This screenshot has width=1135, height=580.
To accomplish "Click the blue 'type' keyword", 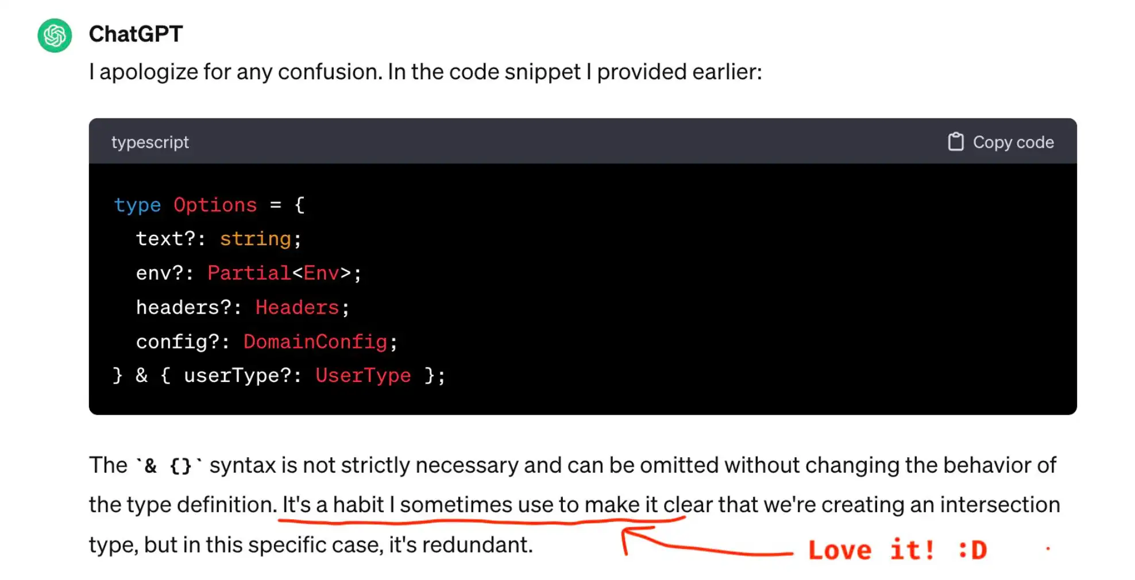I will tap(137, 205).
